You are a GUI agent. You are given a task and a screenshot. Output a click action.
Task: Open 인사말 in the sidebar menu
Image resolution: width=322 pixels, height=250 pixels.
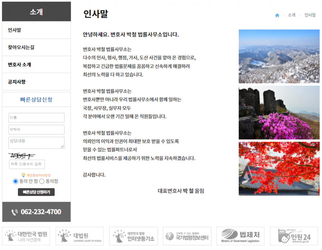[15, 30]
